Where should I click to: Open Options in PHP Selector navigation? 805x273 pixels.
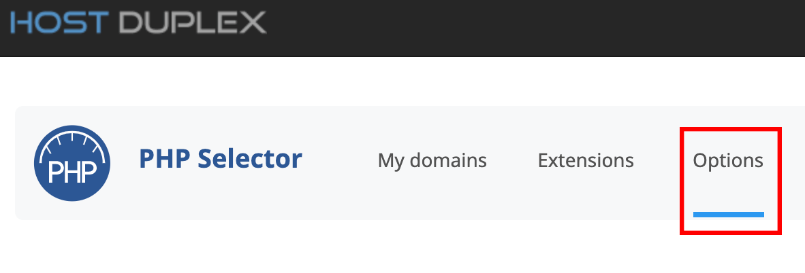coord(728,161)
